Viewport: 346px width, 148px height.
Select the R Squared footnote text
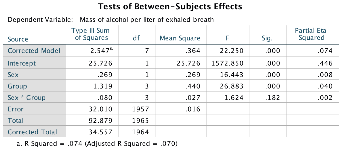coord(97,143)
